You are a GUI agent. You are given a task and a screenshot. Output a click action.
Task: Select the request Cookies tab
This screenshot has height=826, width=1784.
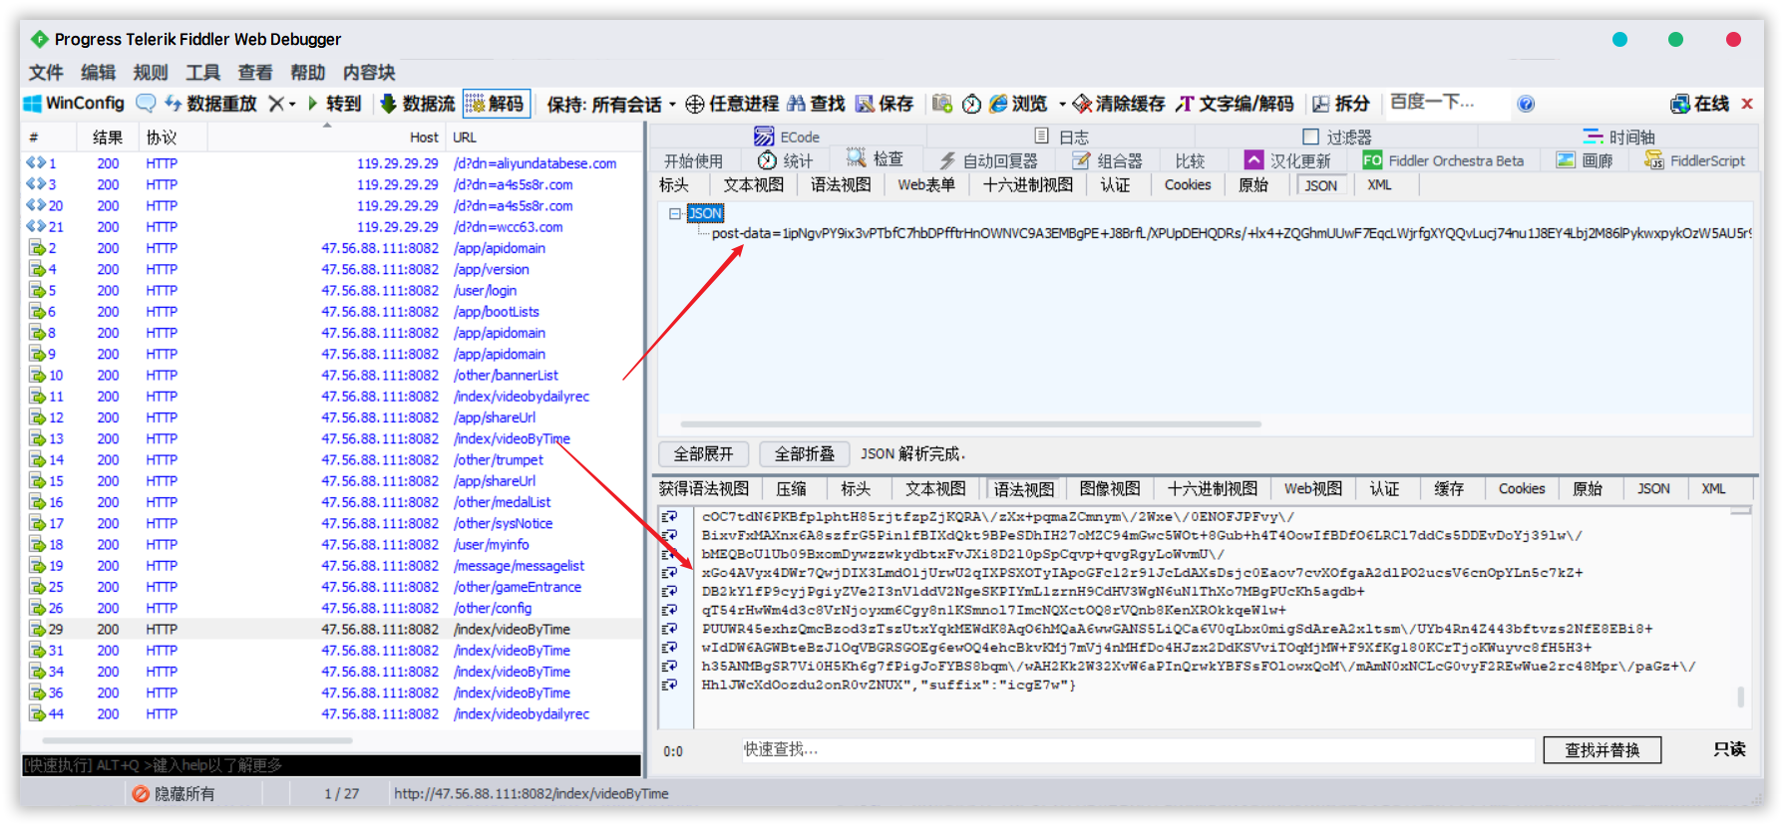click(1188, 184)
